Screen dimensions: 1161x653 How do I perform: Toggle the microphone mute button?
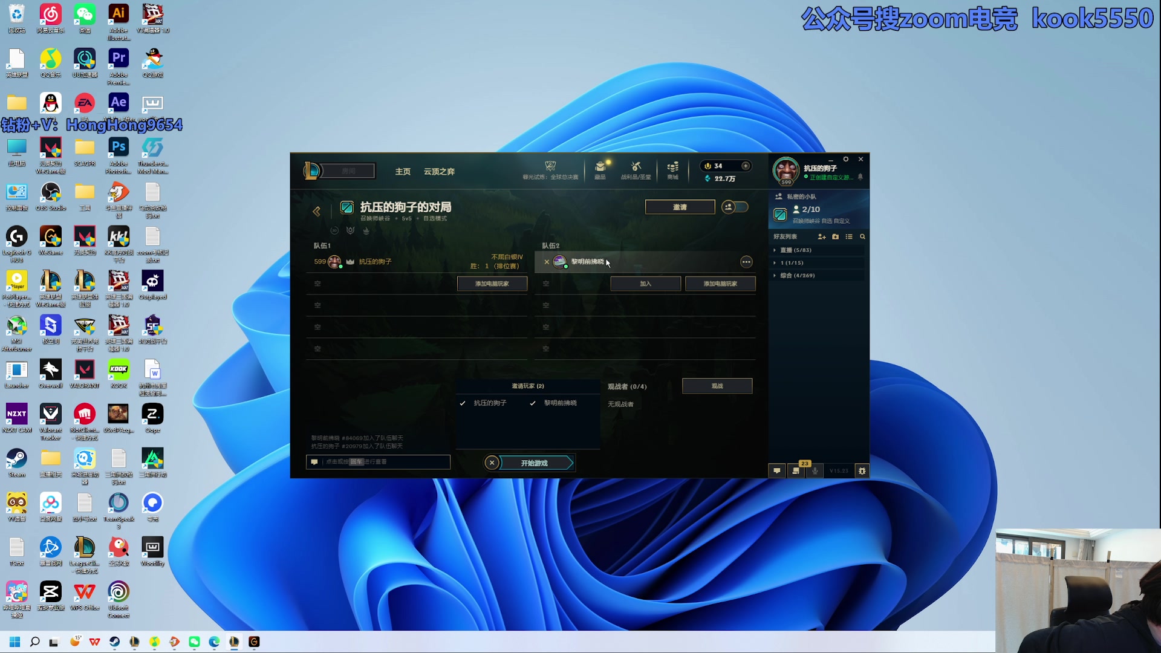coord(815,471)
